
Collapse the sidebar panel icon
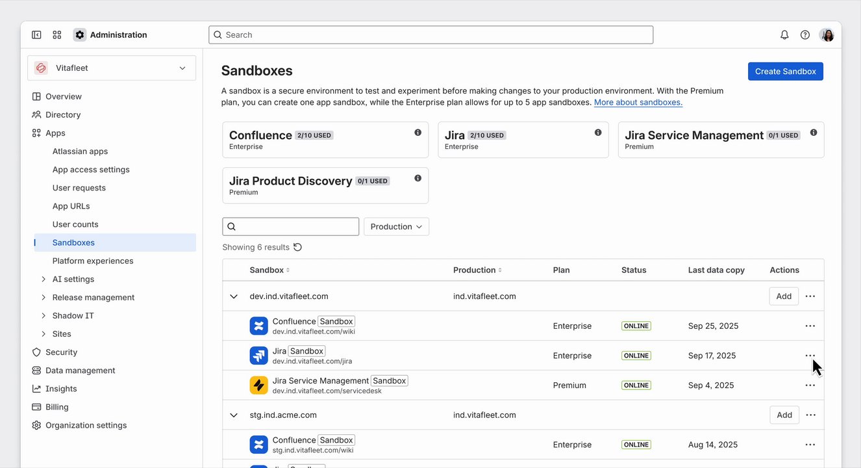(x=36, y=35)
